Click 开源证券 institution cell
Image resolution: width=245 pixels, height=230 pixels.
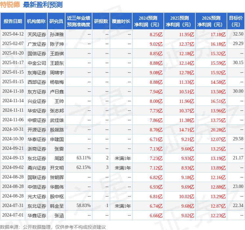[x=37, y=129]
